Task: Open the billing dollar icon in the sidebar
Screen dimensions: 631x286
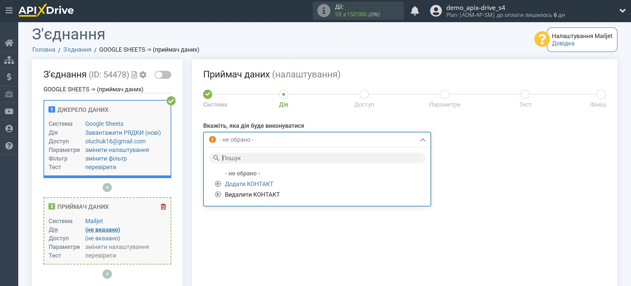Action: (9, 77)
